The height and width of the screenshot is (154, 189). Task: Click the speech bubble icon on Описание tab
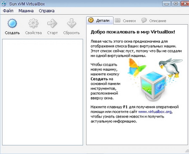[x=144, y=21]
